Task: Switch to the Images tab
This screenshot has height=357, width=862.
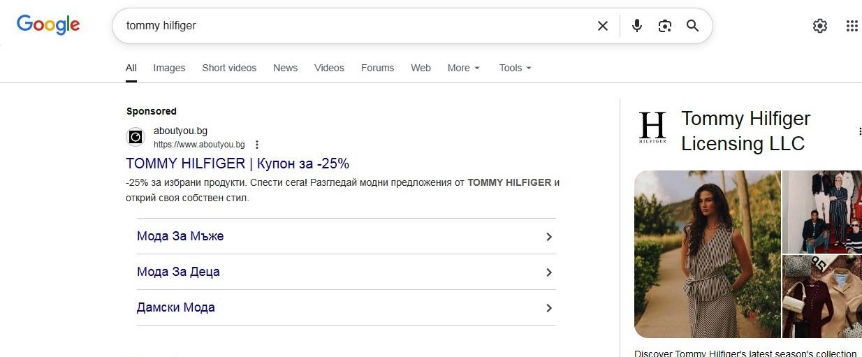Action: pyautogui.click(x=169, y=68)
